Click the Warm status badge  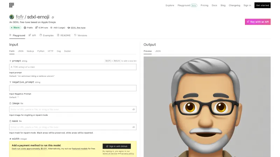(15, 28)
